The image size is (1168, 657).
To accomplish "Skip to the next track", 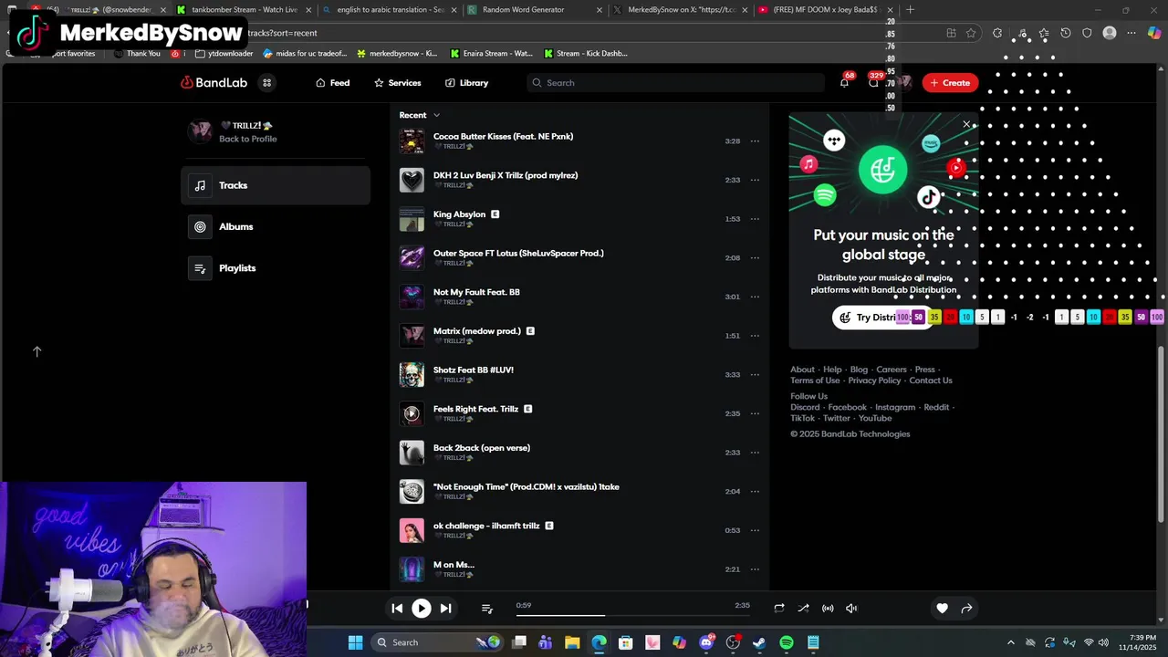I will [445, 608].
